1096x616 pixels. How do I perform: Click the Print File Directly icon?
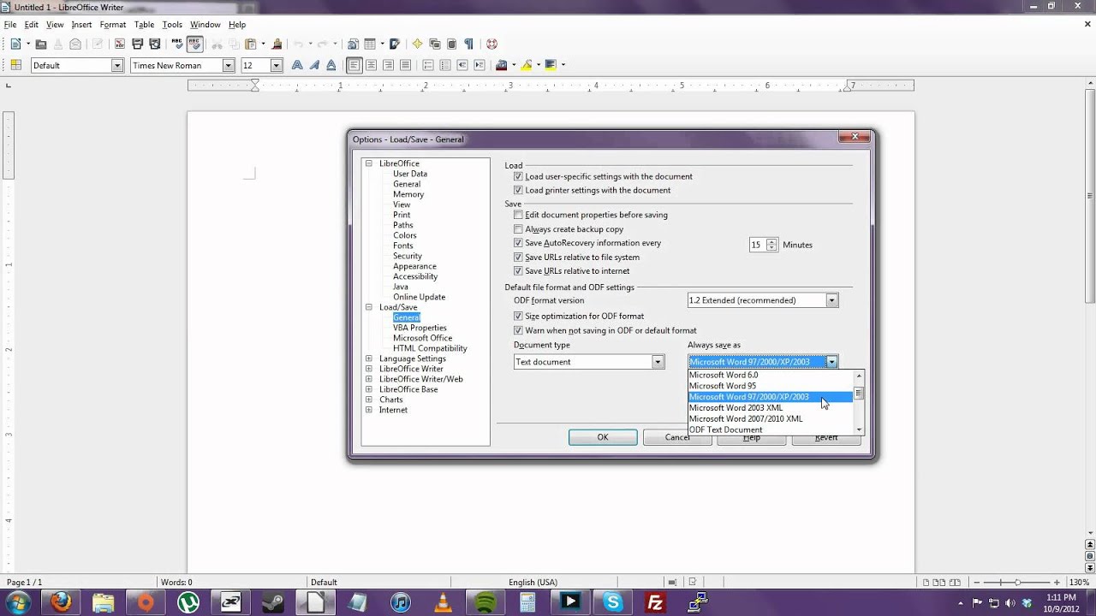[137, 44]
